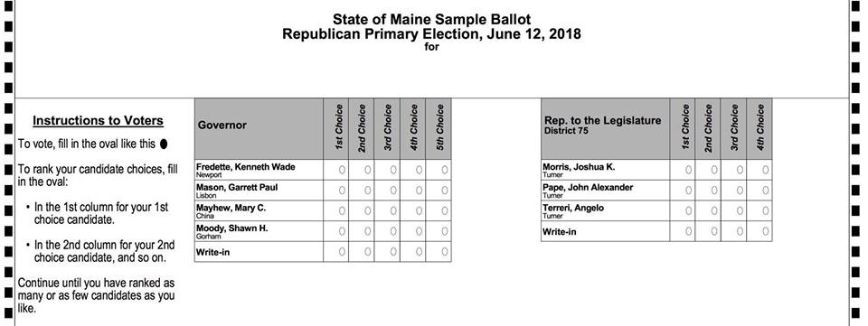Mark 2nd Choice oval for Mason, Garrett Paul
The image size is (868, 326).
[368, 191]
